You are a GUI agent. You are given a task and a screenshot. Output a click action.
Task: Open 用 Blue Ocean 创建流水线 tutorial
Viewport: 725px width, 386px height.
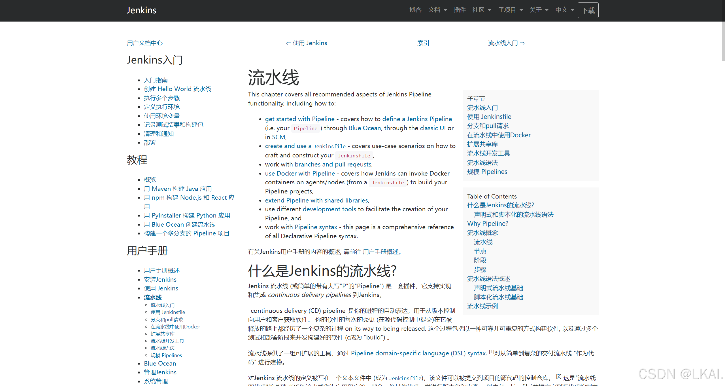(x=180, y=225)
